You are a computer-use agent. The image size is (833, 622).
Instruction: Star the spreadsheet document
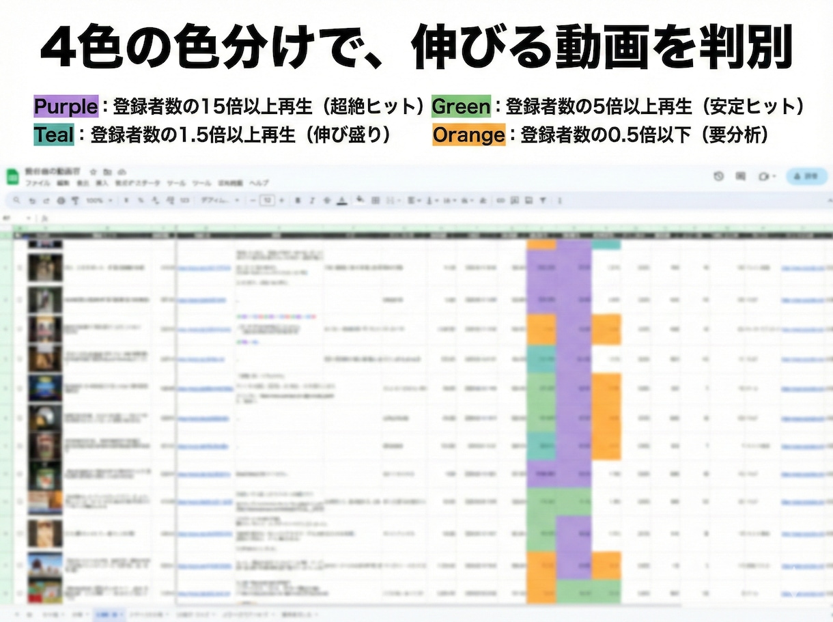(94, 171)
